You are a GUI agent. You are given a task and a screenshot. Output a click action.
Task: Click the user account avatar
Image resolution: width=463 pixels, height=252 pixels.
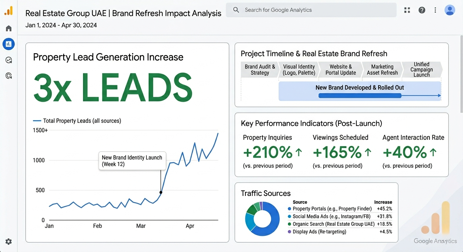click(x=450, y=10)
